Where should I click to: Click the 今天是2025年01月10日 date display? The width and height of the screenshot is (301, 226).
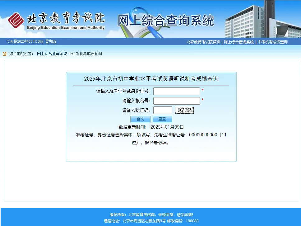30,41
